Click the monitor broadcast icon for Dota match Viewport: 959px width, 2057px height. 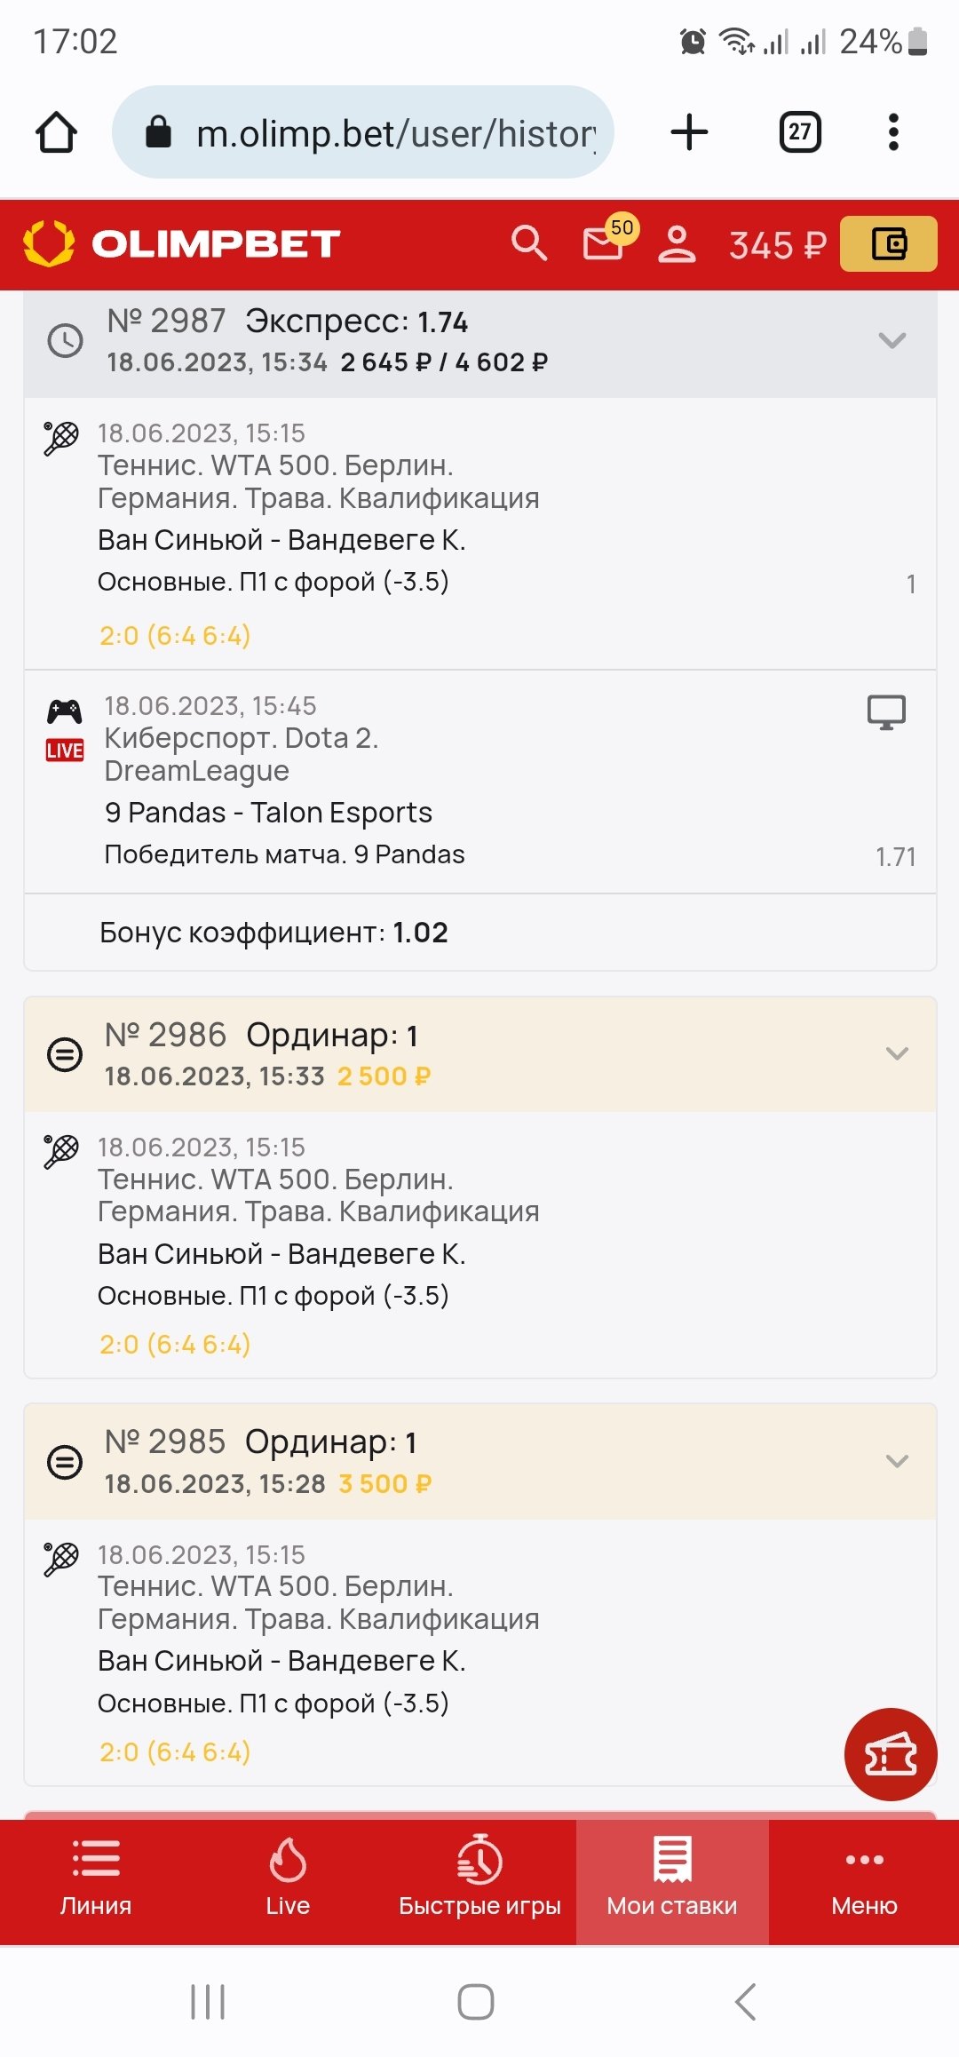pos(886,712)
